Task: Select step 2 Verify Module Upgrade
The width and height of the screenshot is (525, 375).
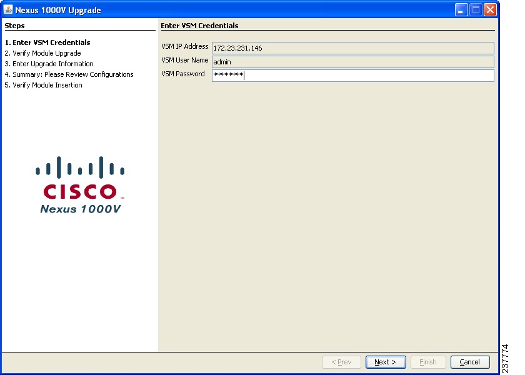Action: click(43, 53)
